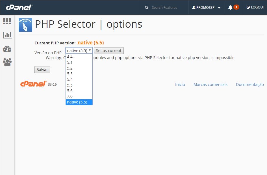Click the Set as current button
Screen dimensions: 267x175
pos(109,51)
